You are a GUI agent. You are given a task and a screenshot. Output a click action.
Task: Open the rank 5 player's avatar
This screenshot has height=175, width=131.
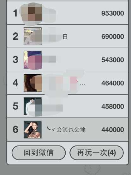tap(33, 106)
